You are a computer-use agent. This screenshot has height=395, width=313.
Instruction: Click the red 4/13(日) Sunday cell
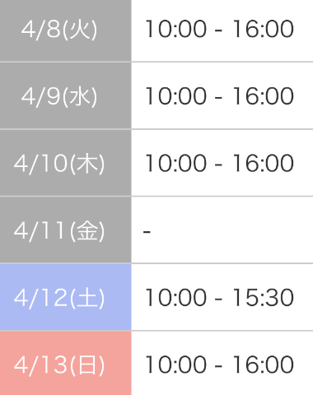click(66, 363)
